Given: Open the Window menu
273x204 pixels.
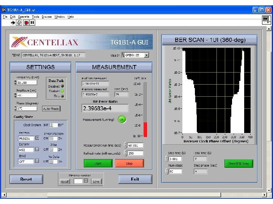Looking at the screenshot, I should coord(60,17).
